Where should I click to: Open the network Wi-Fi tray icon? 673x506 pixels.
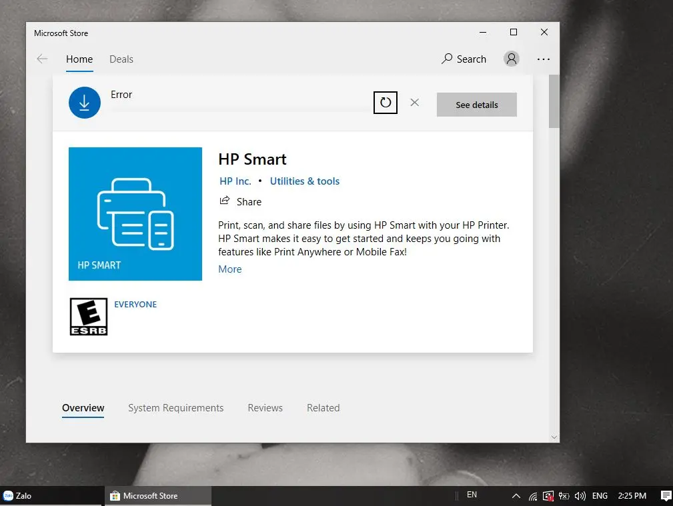[x=533, y=496]
